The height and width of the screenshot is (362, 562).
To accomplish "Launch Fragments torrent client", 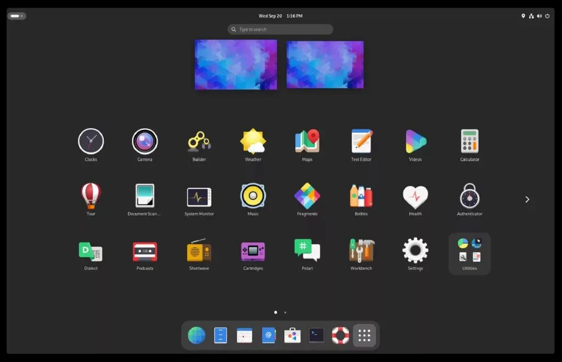I will pos(307,196).
